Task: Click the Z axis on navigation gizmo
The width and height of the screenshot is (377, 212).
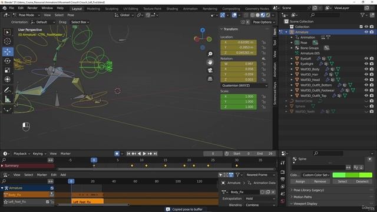Action: [x=203, y=30]
